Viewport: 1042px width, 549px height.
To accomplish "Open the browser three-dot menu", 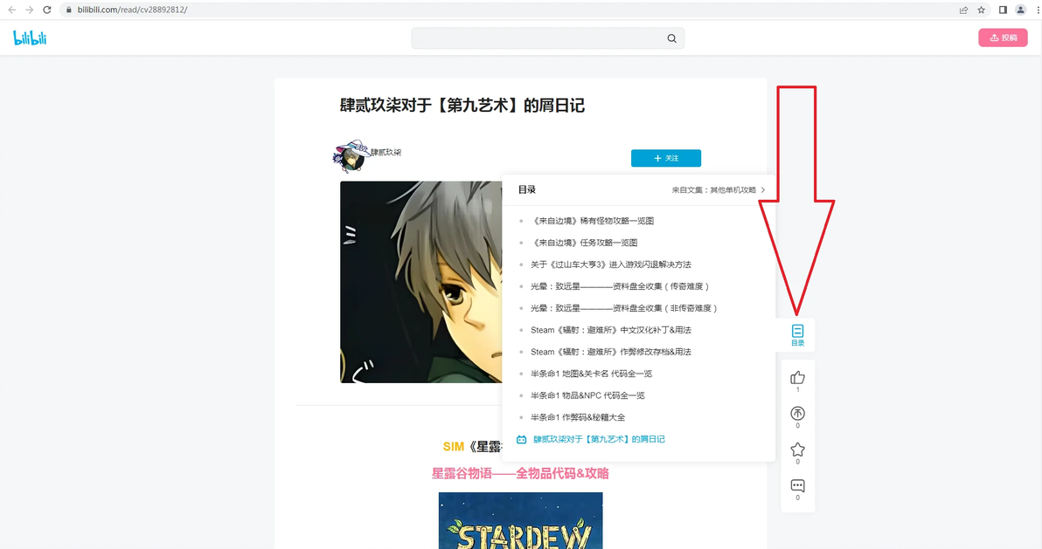I will tap(1038, 10).
